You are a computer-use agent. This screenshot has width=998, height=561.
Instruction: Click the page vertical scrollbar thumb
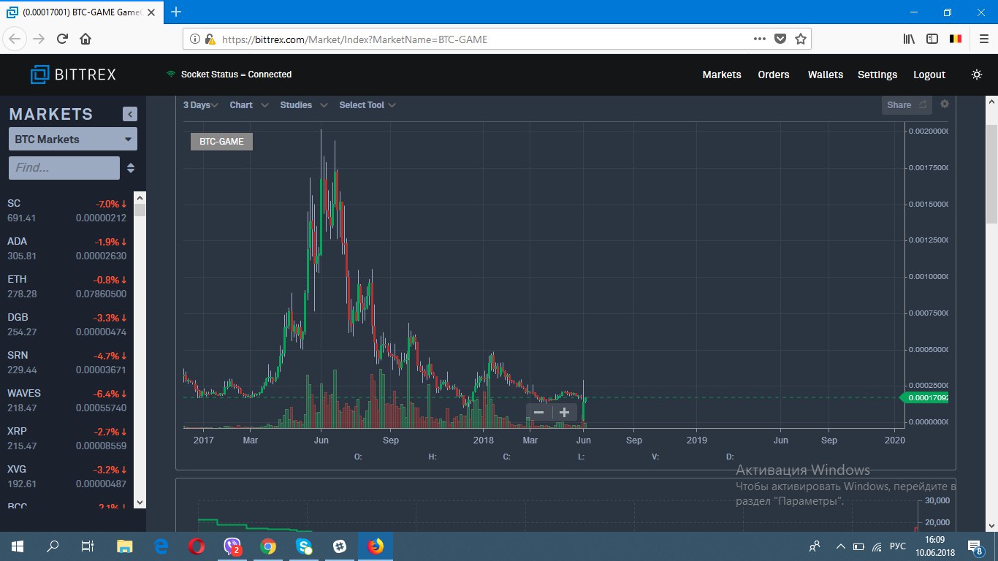click(x=991, y=174)
